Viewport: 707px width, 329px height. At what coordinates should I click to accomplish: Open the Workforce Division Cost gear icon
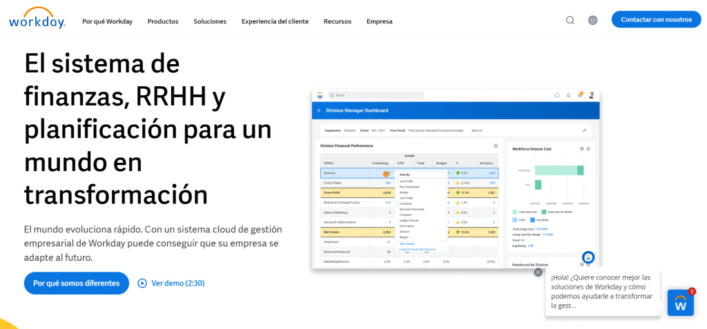[x=588, y=149]
